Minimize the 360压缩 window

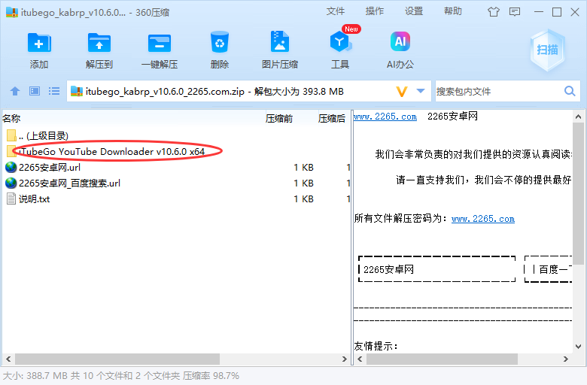[x=539, y=12]
